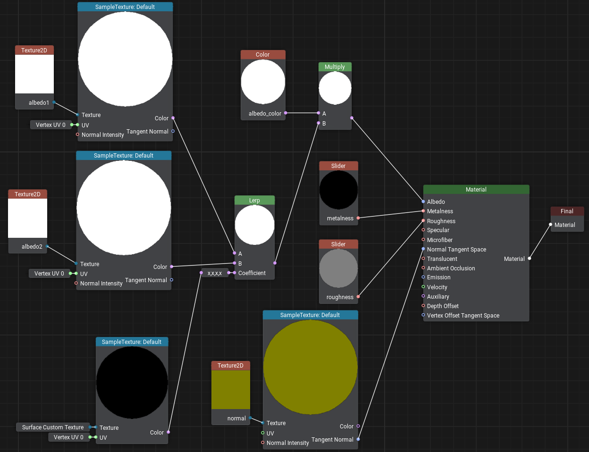
Task: Click the Metalness input port on Material node
Action: coord(423,211)
